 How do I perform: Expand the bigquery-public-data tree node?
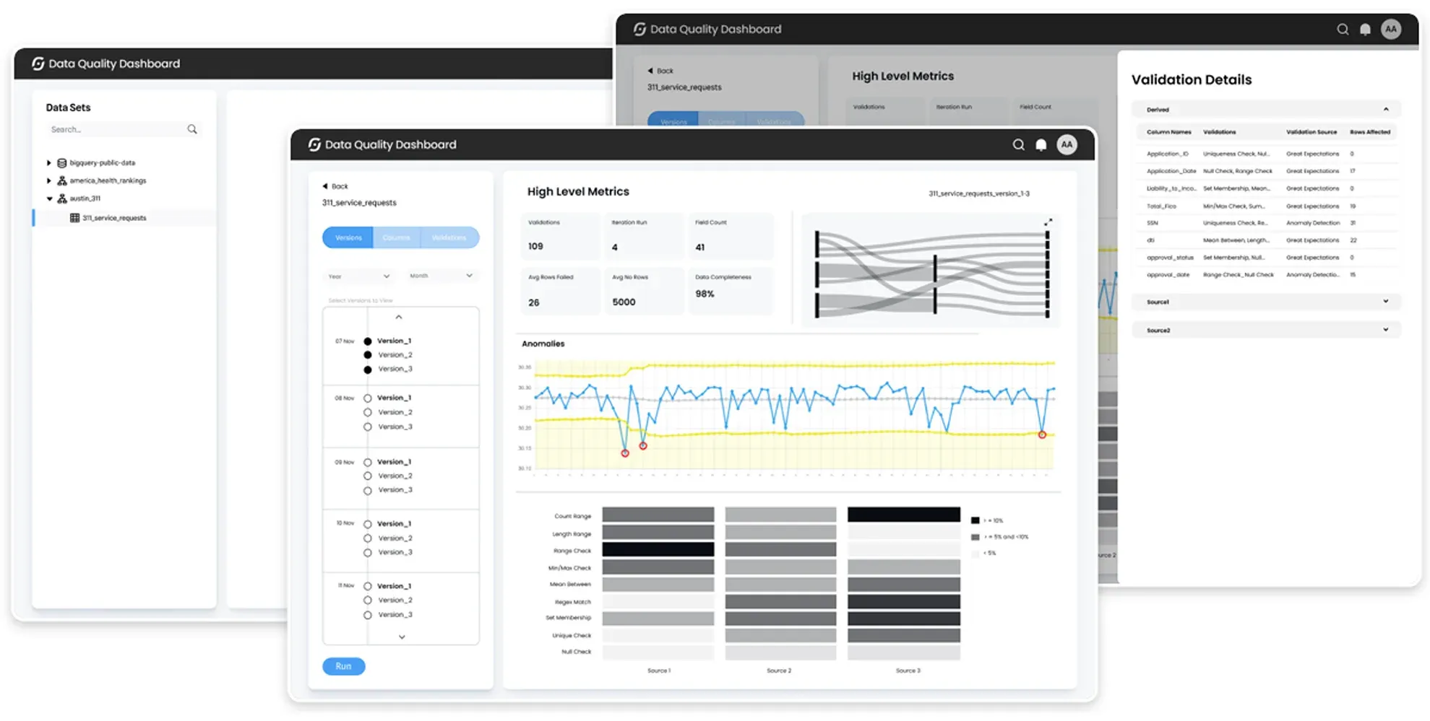[49, 163]
